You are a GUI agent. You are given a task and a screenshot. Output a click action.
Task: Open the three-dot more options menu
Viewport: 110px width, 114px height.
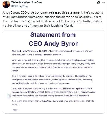pyautogui.click(x=103, y=2)
